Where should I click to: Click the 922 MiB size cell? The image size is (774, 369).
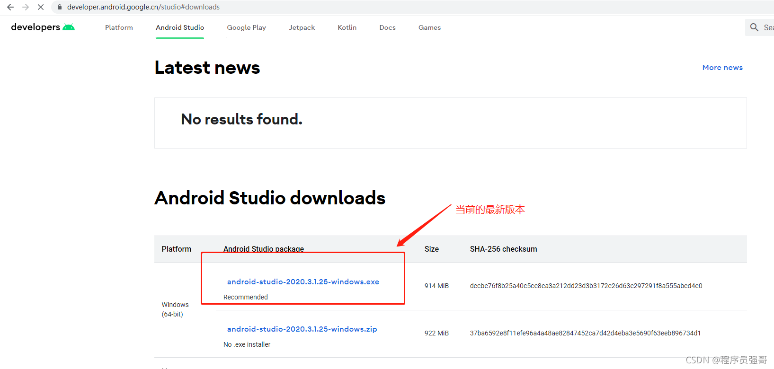436,333
